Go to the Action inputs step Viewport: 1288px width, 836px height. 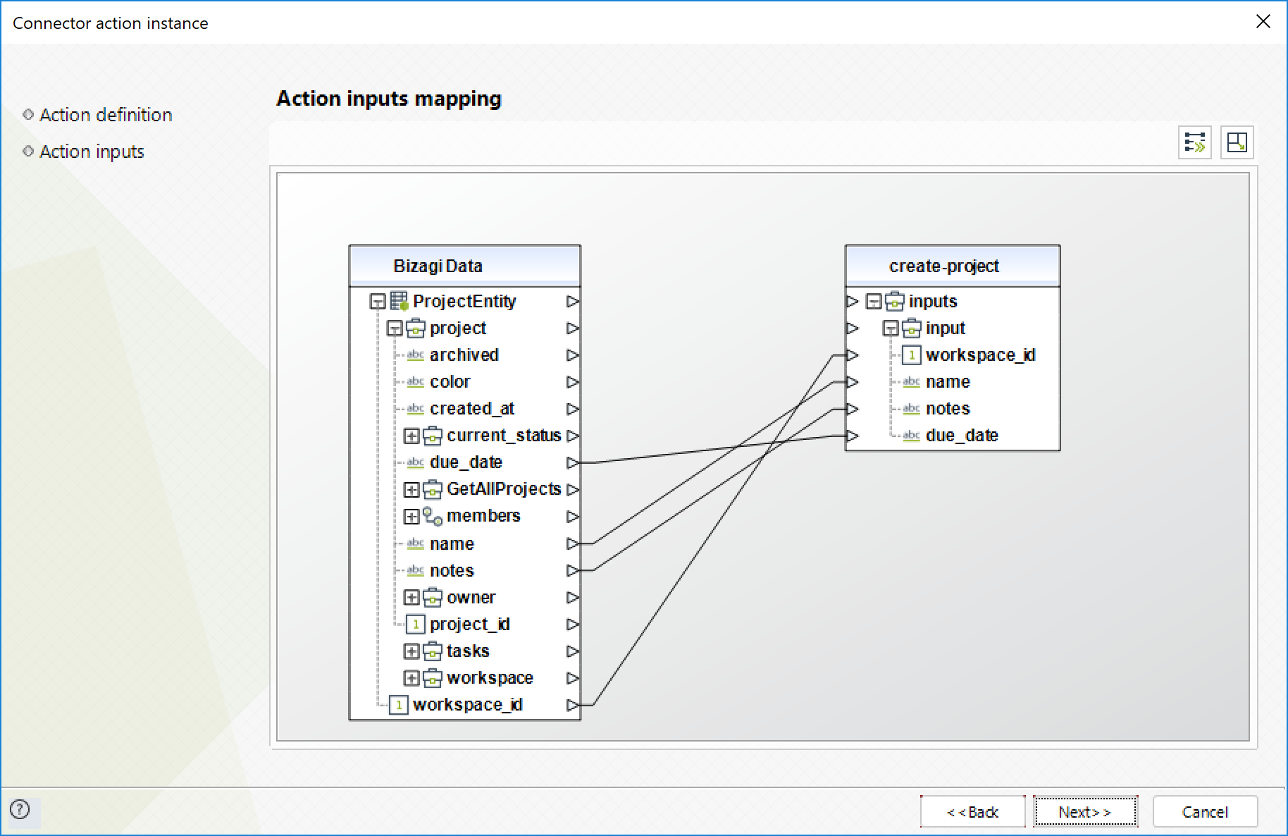click(x=92, y=152)
